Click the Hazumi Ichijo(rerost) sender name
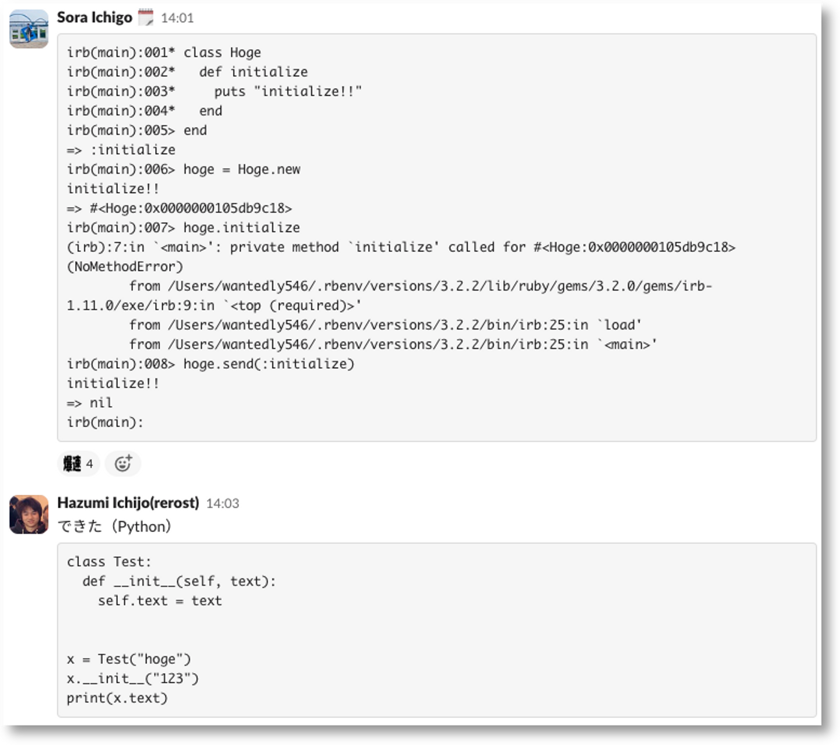Viewport: 840px width, 745px height. (128, 503)
